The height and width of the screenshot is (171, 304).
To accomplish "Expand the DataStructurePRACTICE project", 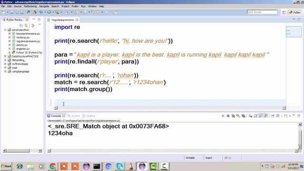I will pyautogui.click(x=5, y=56).
